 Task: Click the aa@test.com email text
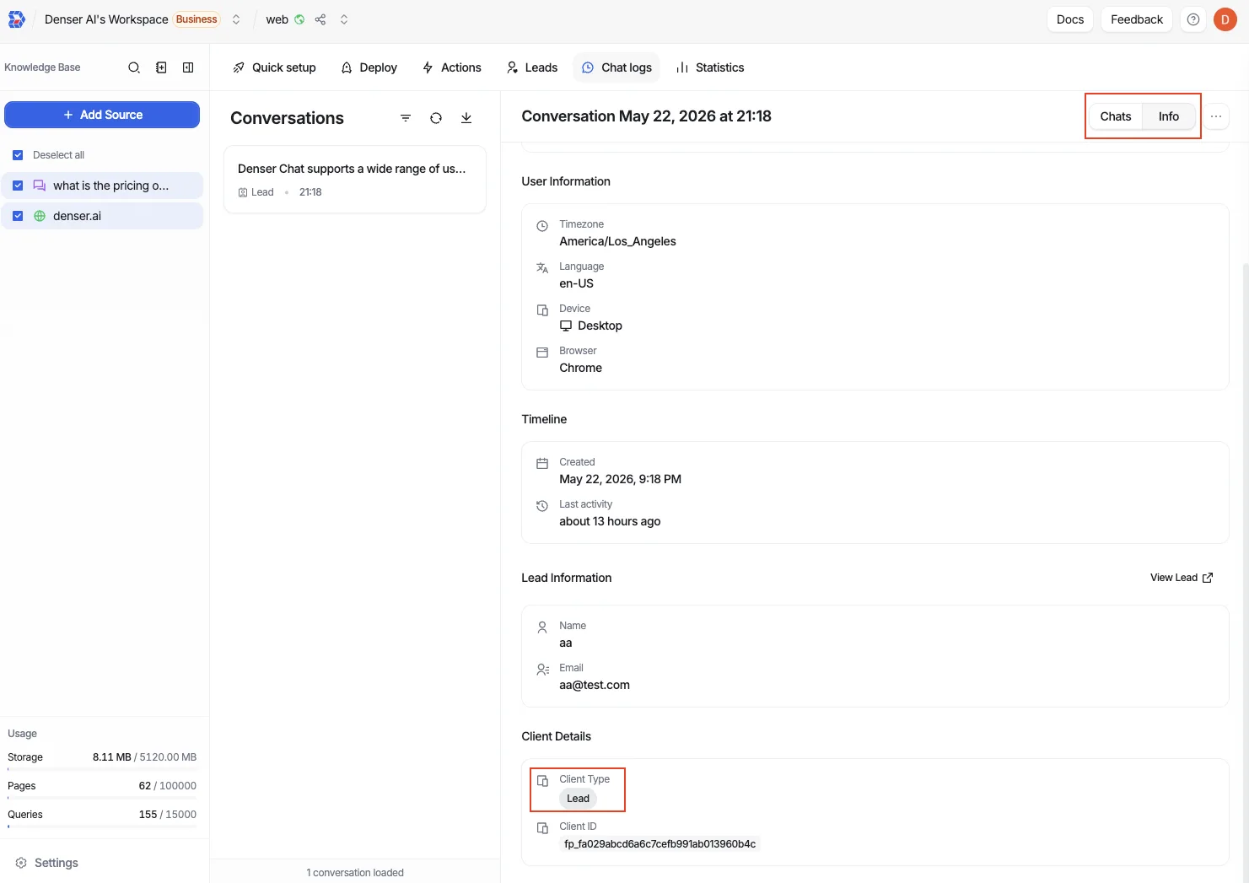595,685
